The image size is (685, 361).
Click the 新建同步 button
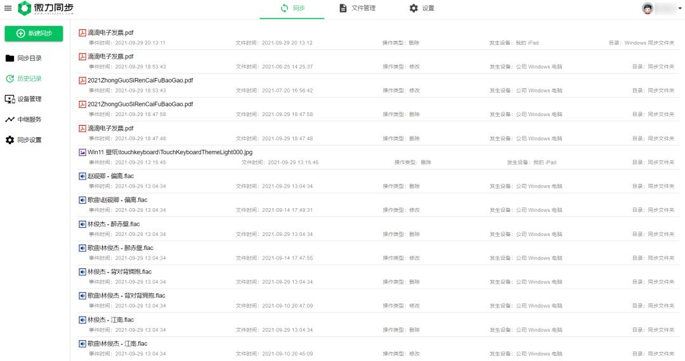point(34,33)
